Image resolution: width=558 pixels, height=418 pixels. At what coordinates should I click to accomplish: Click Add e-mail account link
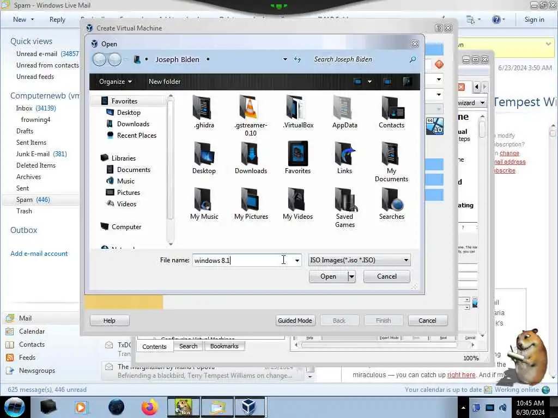[x=39, y=254]
